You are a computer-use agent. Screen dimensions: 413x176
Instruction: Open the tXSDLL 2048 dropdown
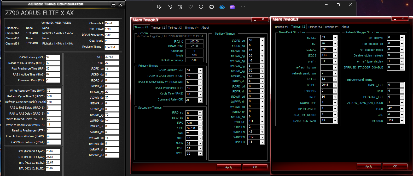(335, 85)
